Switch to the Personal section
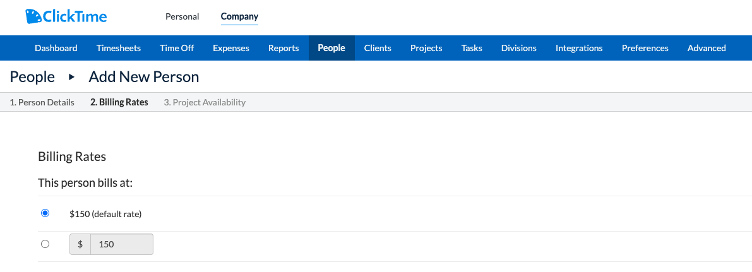Image resolution: width=752 pixels, height=272 pixels. pyautogui.click(x=182, y=17)
